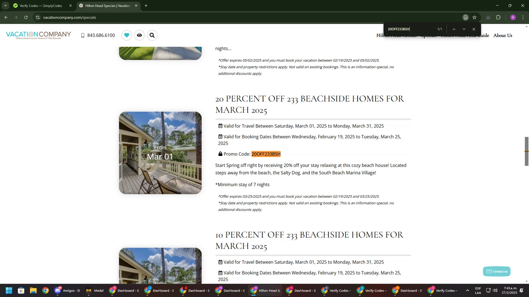The image size is (529, 297).
Task: Open Microsoft Store from the taskbar
Action: pos(21,291)
